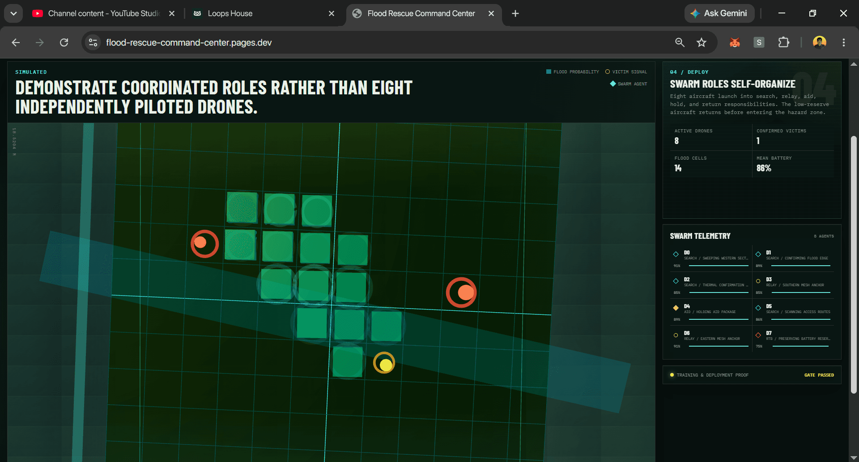Viewport: 859px width, 462px height.
Task: Click the 'Eight aircraft launch' description paragraph
Action: tap(749, 104)
